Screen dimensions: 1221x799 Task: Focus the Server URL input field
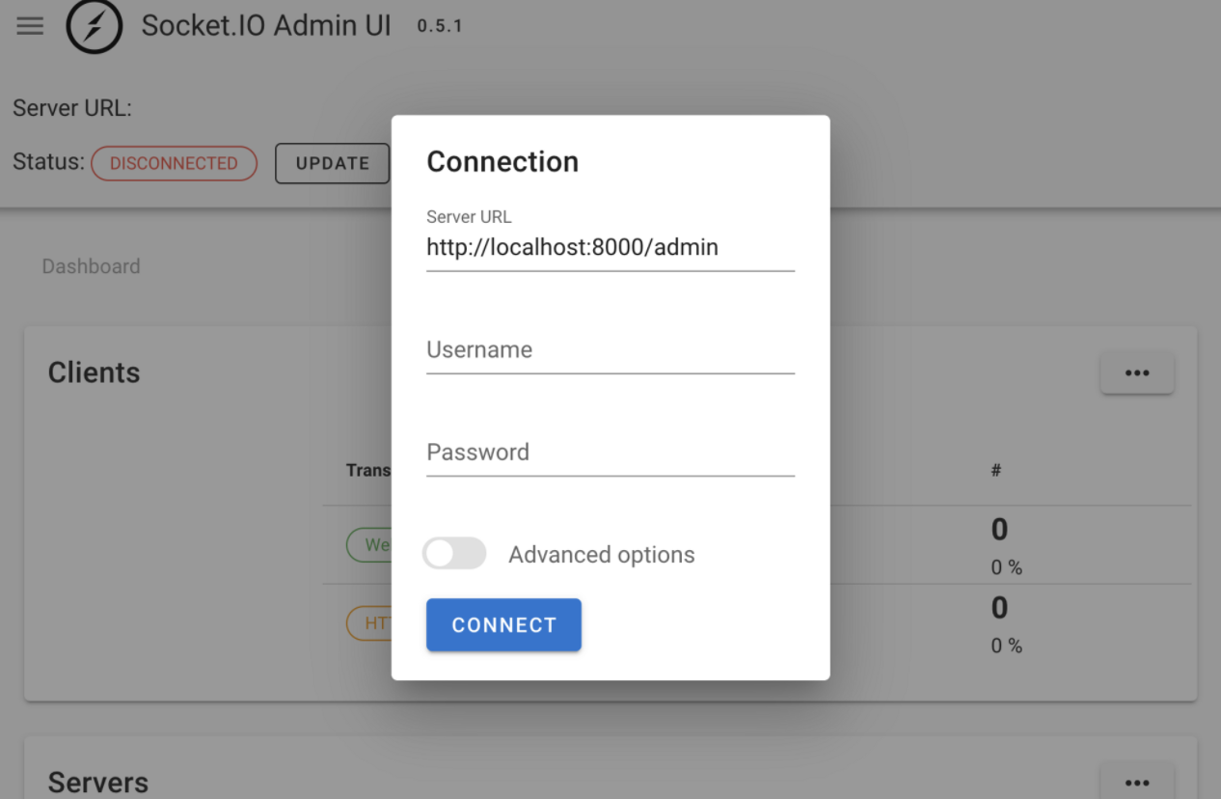tap(610, 248)
